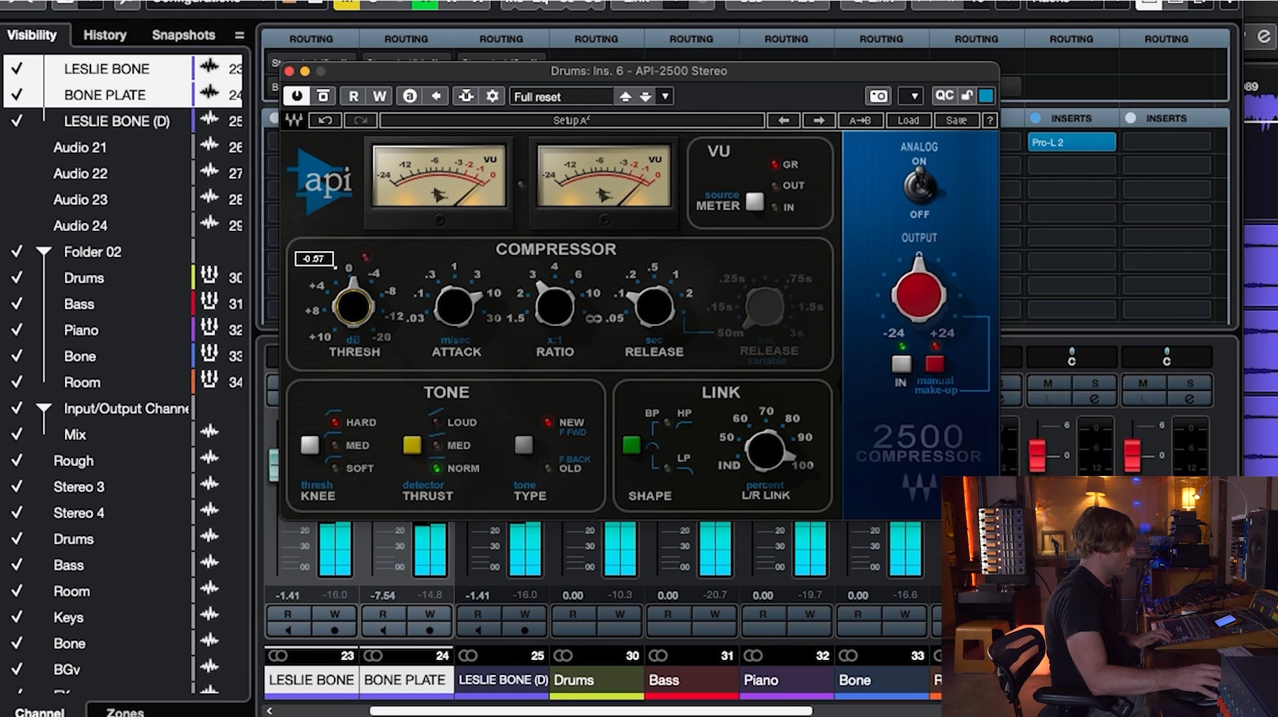This screenshot has width=1278, height=717.
Task: Select the BONE PLATE channel name in mixer
Action: coord(406,680)
